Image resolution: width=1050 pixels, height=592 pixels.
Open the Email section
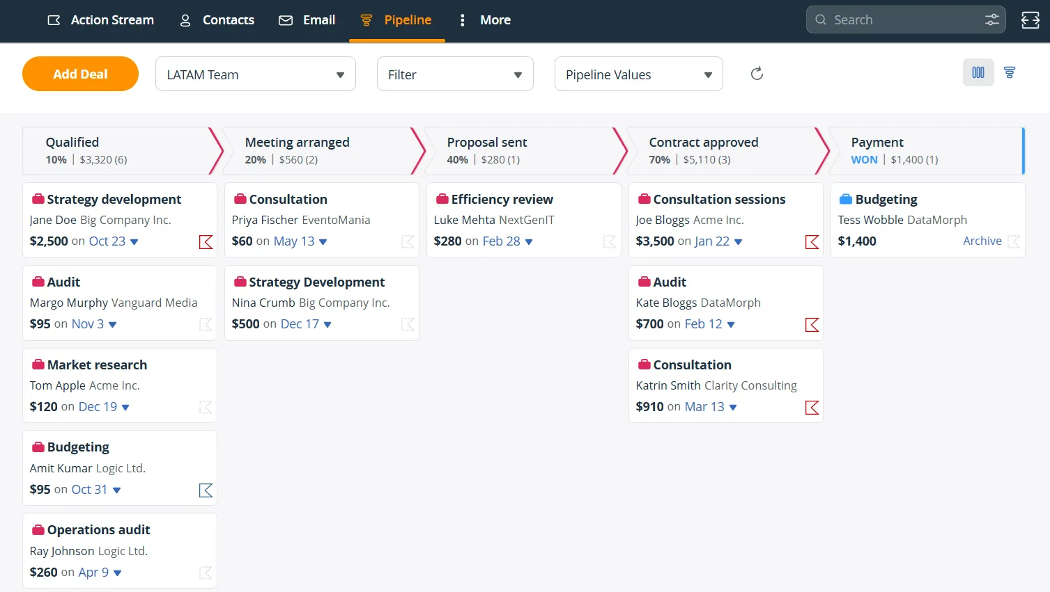[307, 20]
